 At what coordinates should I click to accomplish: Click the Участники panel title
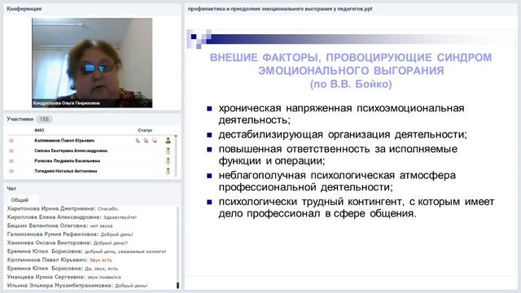coord(20,119)
